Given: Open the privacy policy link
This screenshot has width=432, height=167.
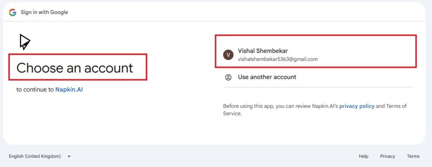Looking at the screenshot, I should [x=357, y=106].
